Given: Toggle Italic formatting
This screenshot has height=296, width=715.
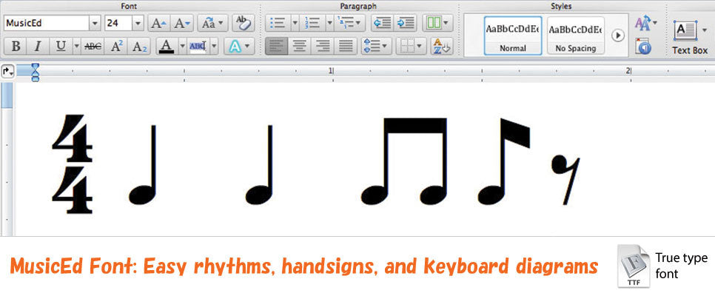Looking at the screenshot, I should click(x=37, y=47).
